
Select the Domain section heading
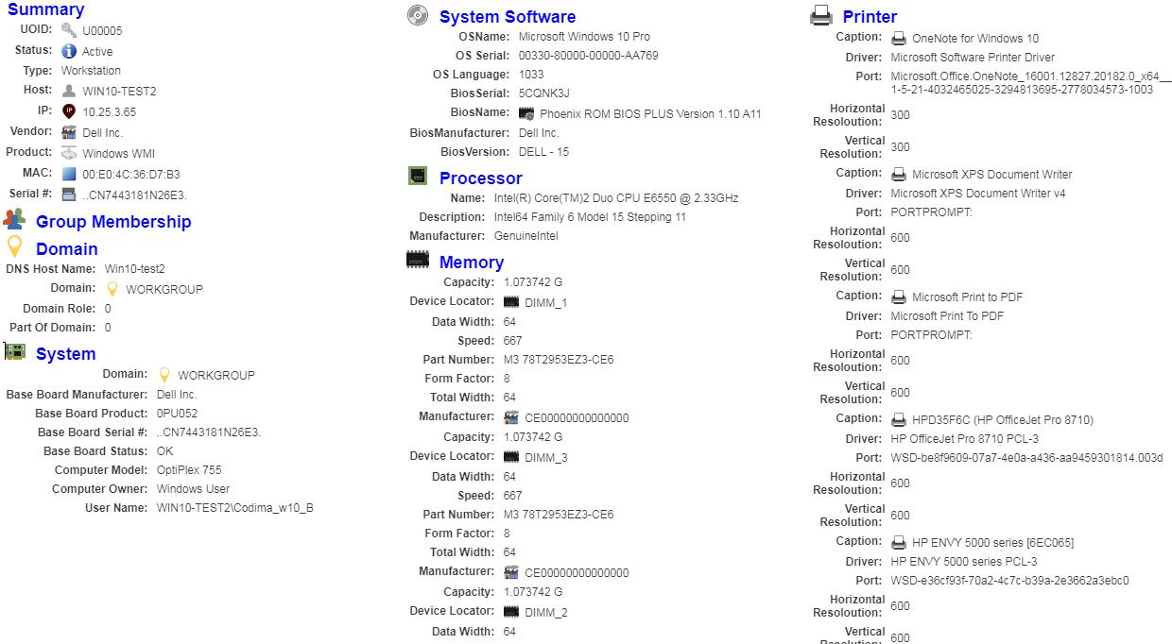(x=67, y=249)
